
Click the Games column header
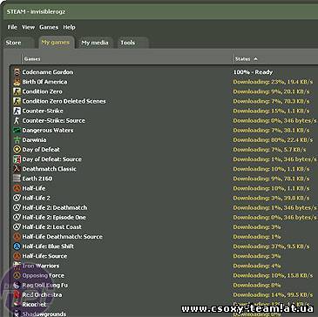point(127,59)
